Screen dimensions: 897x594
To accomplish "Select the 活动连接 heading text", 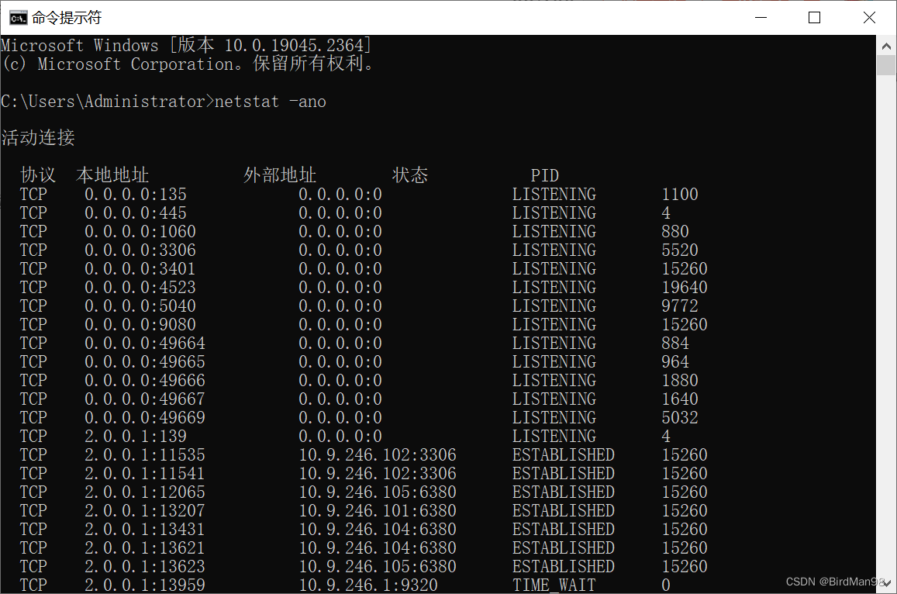I will click(38, 138).
